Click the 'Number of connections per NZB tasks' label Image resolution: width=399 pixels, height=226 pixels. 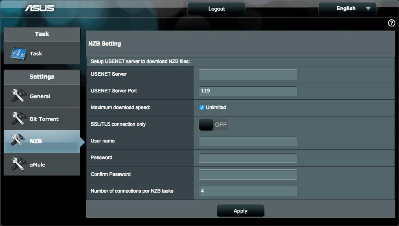[x=132, y=191]
